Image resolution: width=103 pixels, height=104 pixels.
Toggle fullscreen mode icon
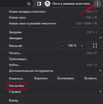(x=95, y=46)
